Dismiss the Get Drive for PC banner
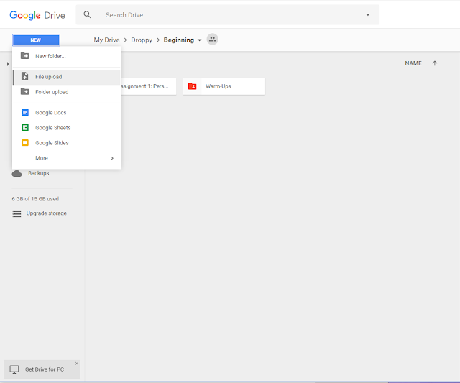This screenshot has height=383, width=460. 77,364
